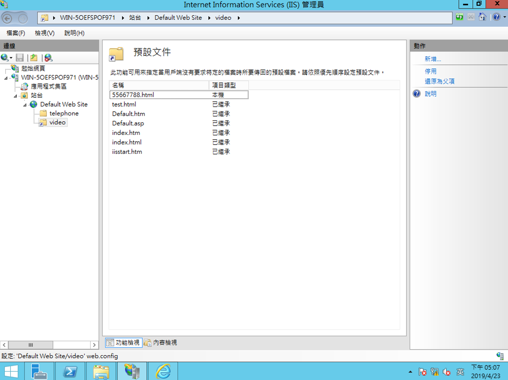Click 本機 entry type cell
Screen dimensions: 508x380
(218, 95)
